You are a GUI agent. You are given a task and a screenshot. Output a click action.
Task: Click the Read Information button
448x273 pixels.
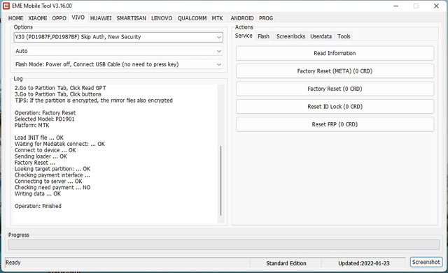point(335,53)
